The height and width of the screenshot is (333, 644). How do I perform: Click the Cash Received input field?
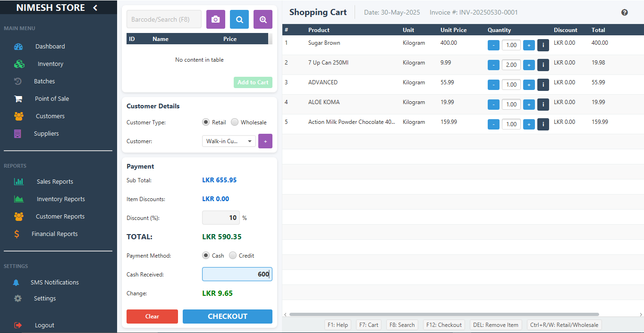(x=237, y=275)
